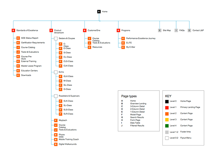Click the green Level 4 key swatch

pos(167,125)
